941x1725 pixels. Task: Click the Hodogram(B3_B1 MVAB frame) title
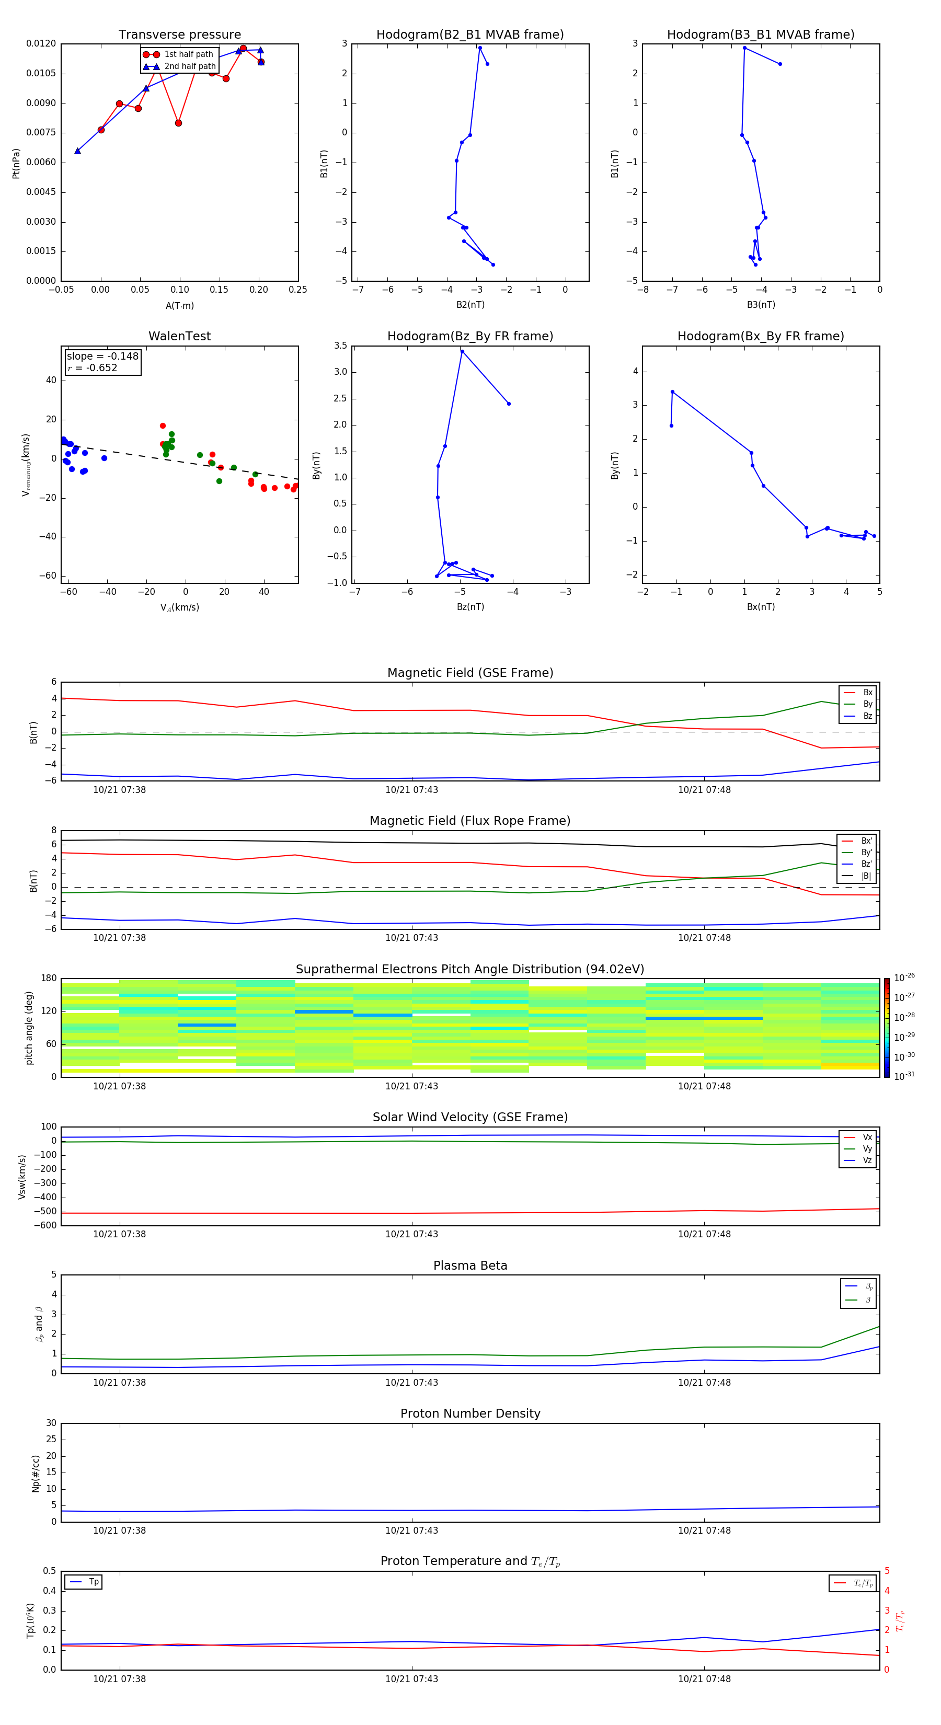pos(761,35)
